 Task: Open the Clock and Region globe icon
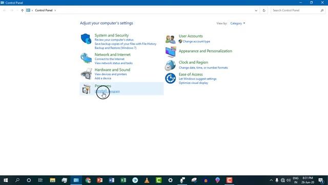click(x=170, y=65)
